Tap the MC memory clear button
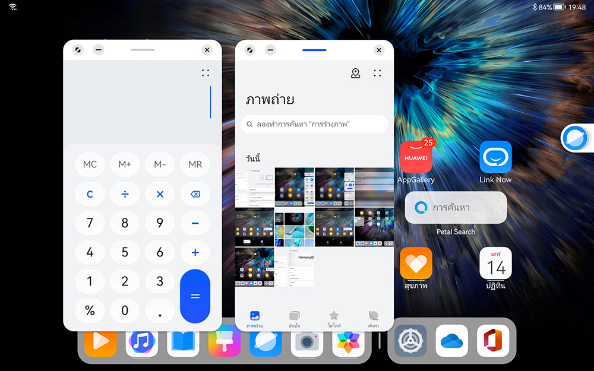Viewport: 594px width, 371px height. (90, 164)
